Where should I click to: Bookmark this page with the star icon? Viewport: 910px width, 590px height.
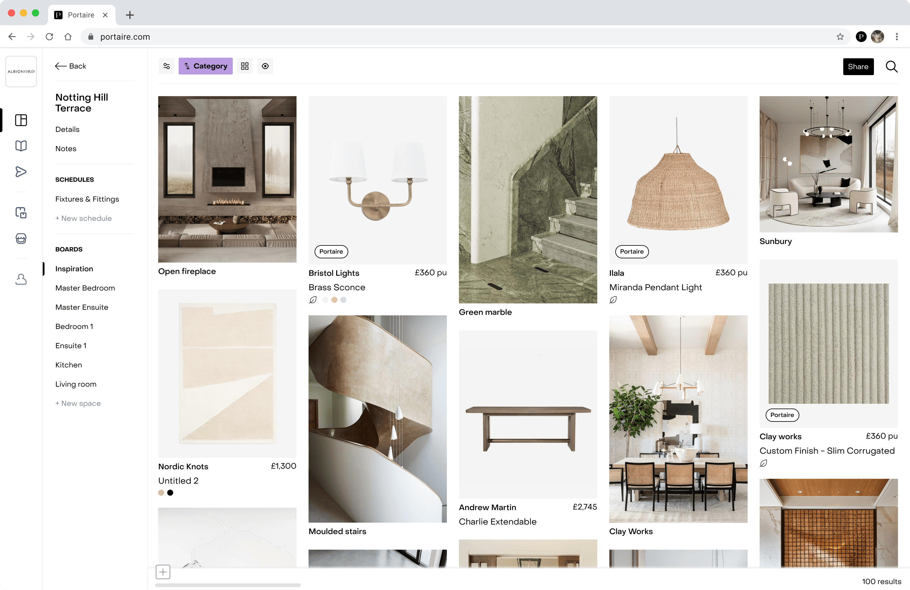pos(840,37)
